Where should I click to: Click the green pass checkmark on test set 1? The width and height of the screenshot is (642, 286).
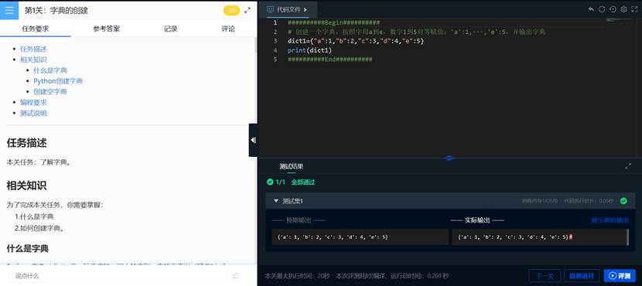(x=623, y=201)
